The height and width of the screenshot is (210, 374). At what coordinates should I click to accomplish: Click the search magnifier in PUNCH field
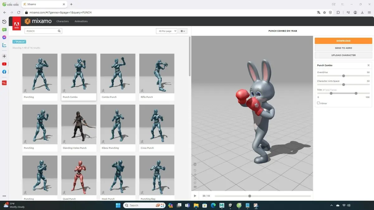pyautogui.click(x=59, y=31)
